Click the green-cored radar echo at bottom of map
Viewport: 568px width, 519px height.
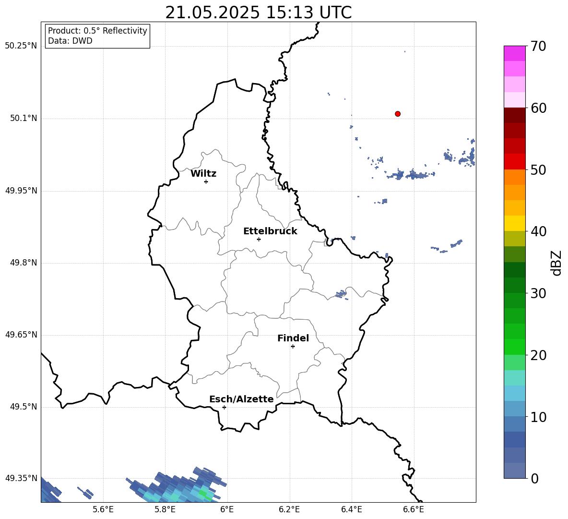click(177, 486)
